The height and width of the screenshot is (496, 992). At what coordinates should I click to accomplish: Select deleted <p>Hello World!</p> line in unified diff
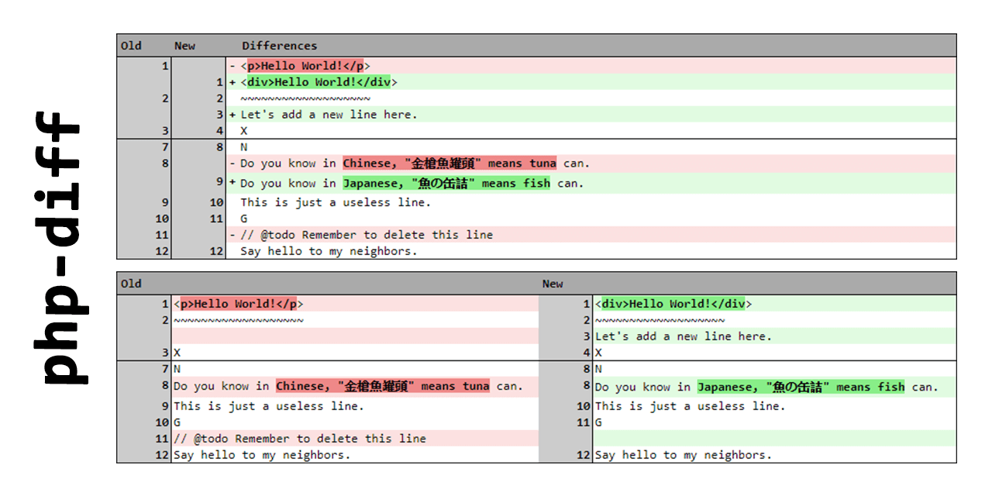tap(305, 66)
